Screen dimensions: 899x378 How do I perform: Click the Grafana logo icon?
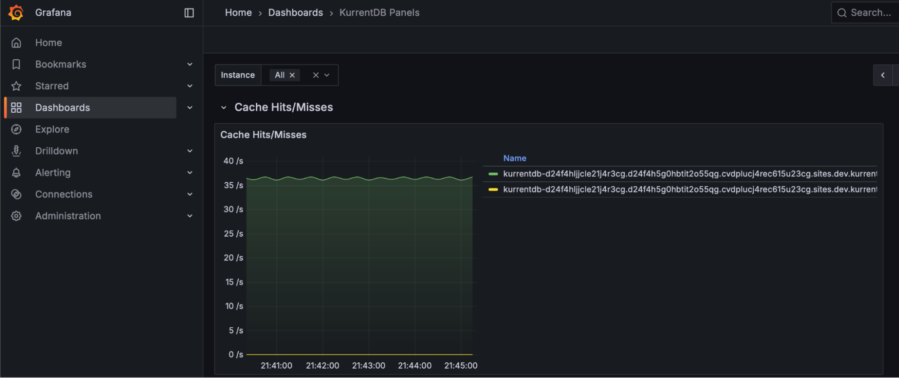(x=16, y=13)
